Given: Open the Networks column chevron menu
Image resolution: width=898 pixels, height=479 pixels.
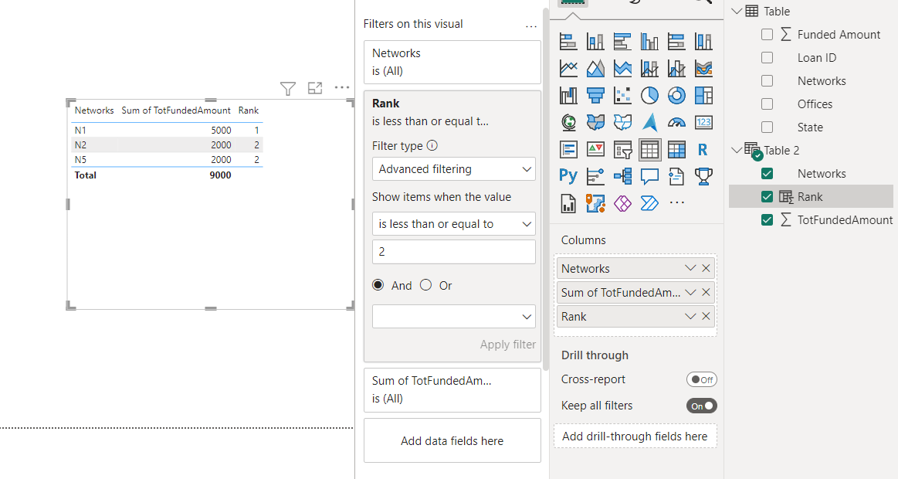Looking at the screenshot, I should [690, 268].
